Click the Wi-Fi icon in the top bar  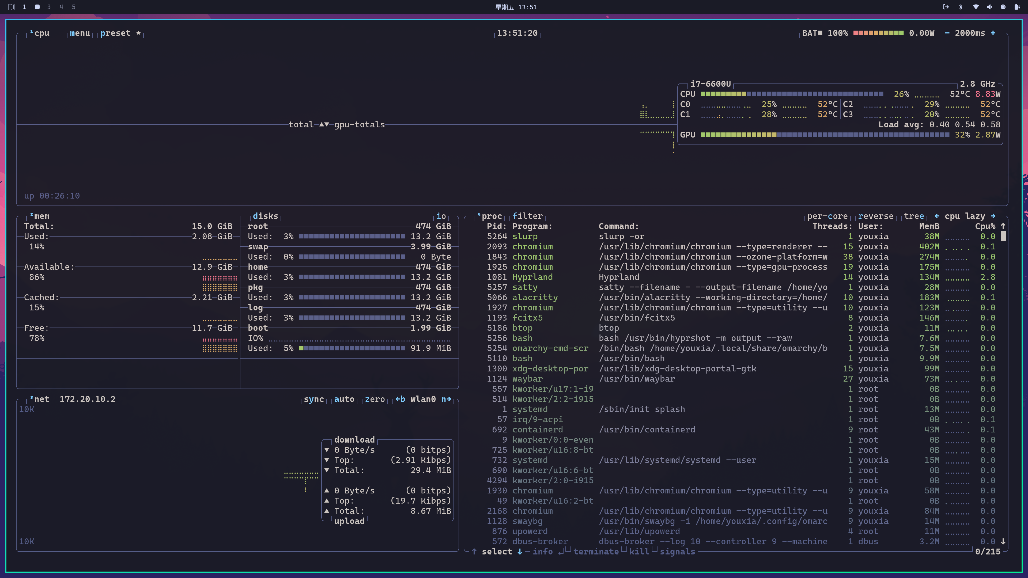(x=975, y=7)
